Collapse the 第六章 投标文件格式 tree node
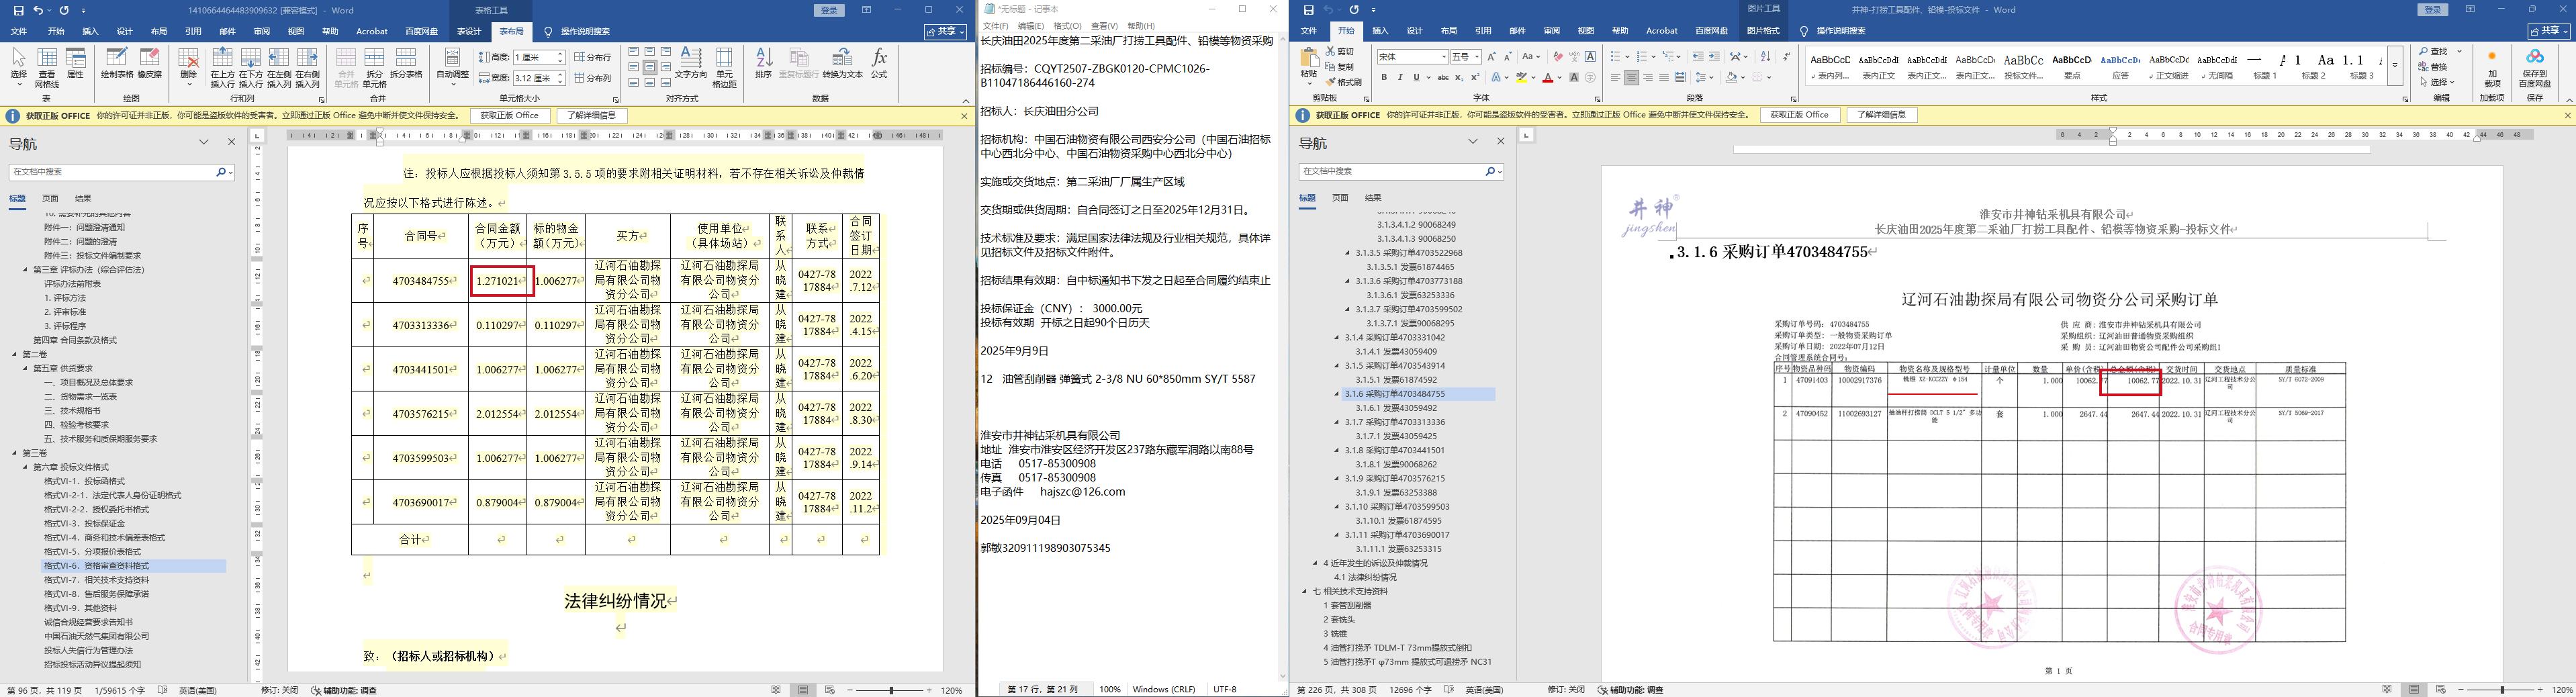This screenshot has width=2576, height=697. pyautogui.click(x=26, y=467)
